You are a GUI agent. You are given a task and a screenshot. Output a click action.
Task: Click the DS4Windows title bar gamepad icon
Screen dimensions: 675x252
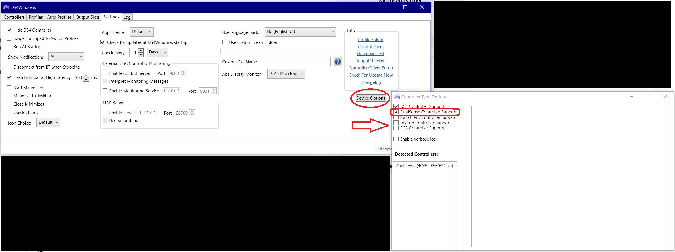(x=6, y=7)
